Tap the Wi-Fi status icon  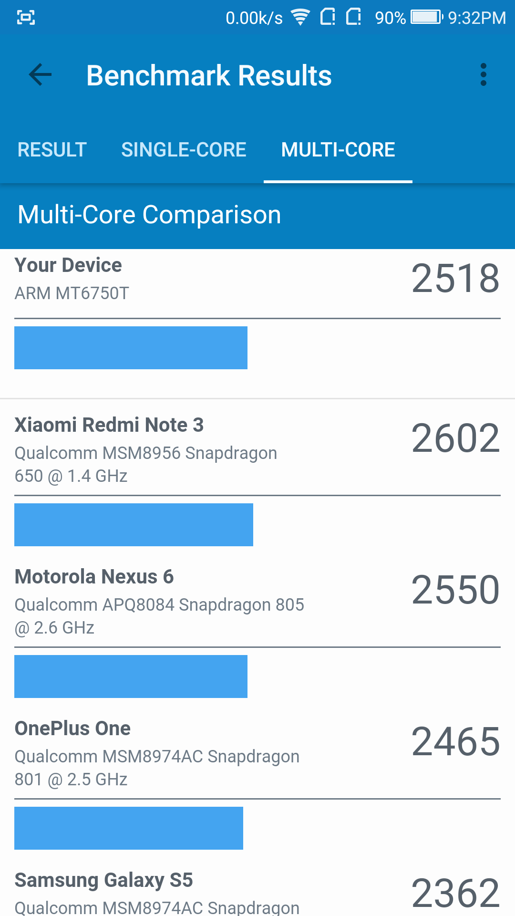pos(300,18)
